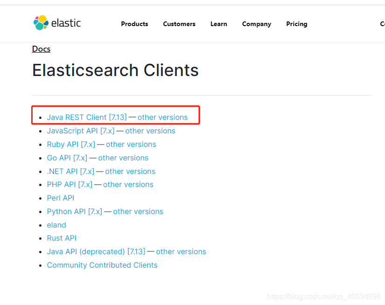The height and width of the screenshot is (305, 385).
Task: View other versions of Go API
Action: (123, 158)
